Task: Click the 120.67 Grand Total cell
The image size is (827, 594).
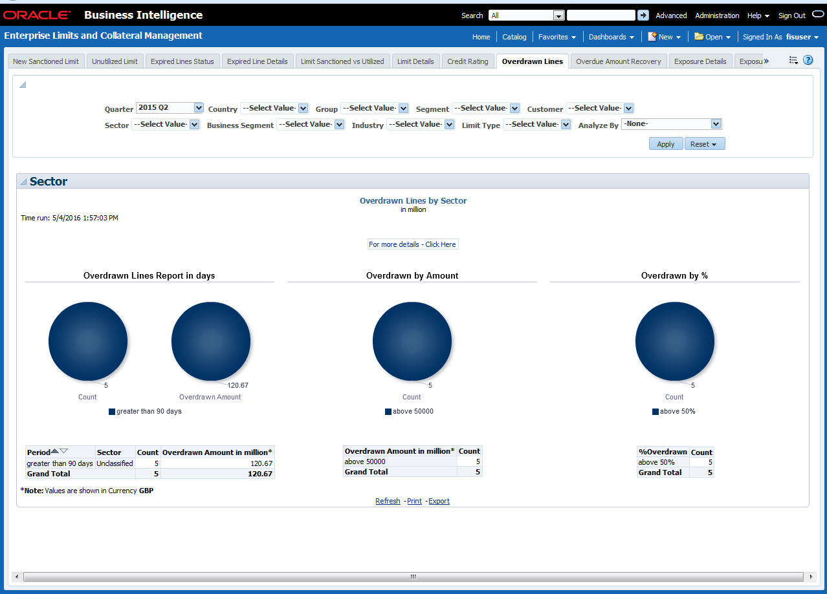Action: (217, 474)
